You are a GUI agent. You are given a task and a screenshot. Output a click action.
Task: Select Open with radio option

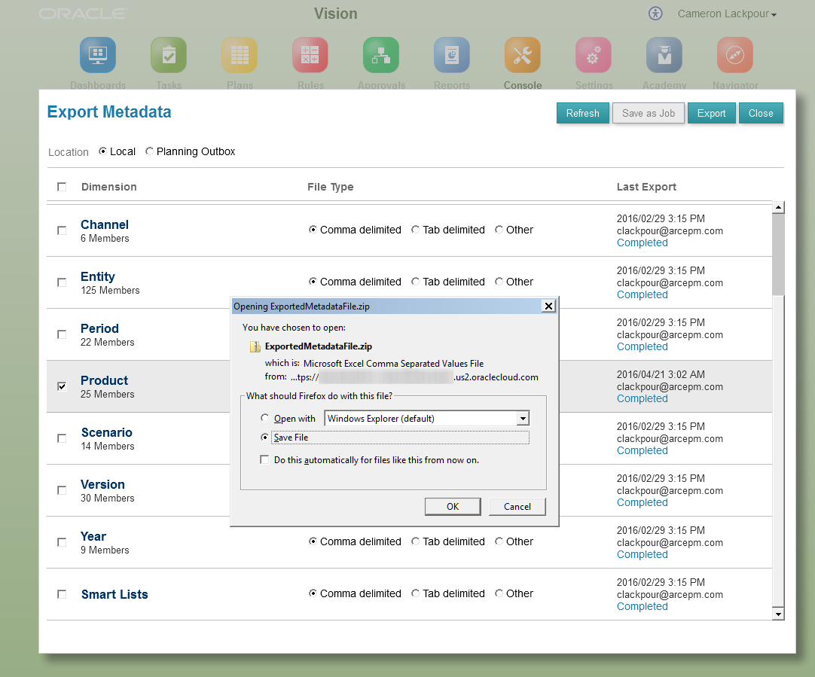(264, 418)
